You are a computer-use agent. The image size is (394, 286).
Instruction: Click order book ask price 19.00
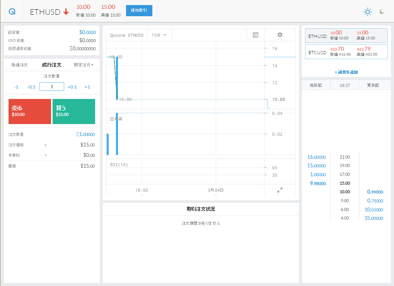tap(345, 165)
